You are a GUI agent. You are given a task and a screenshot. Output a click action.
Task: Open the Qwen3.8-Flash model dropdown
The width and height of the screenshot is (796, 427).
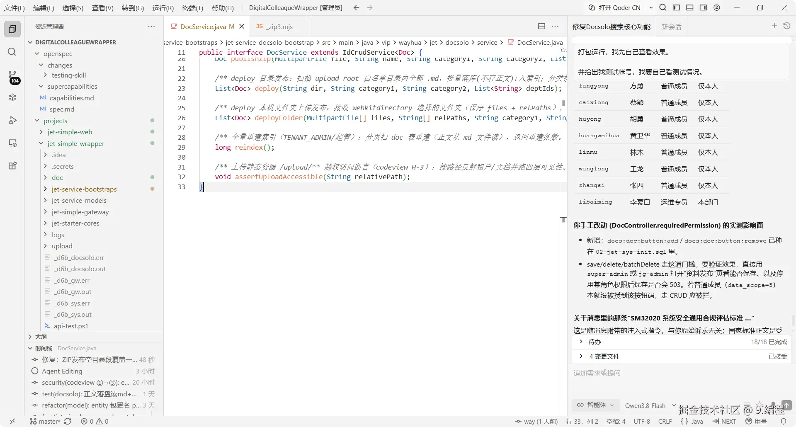tap(650, 405)
